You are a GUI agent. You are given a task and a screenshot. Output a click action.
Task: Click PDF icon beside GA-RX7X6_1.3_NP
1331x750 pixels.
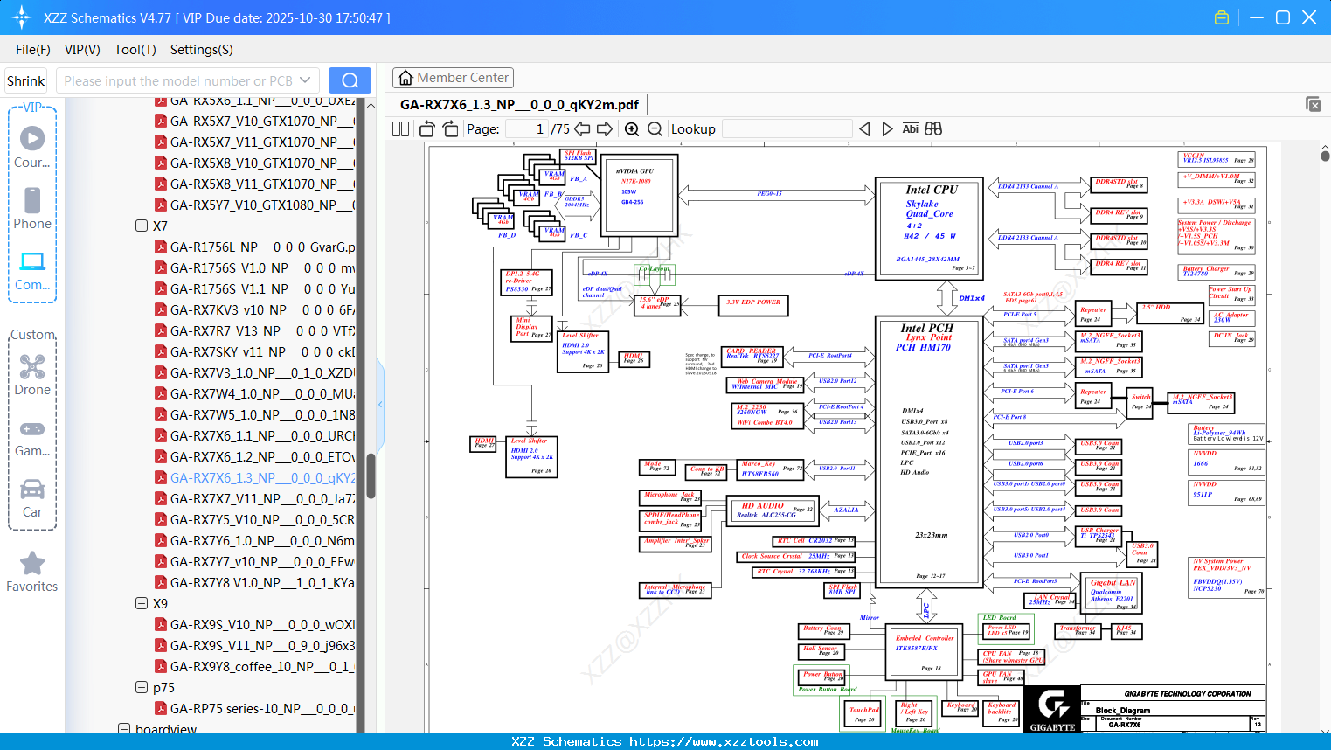[161, 477]
